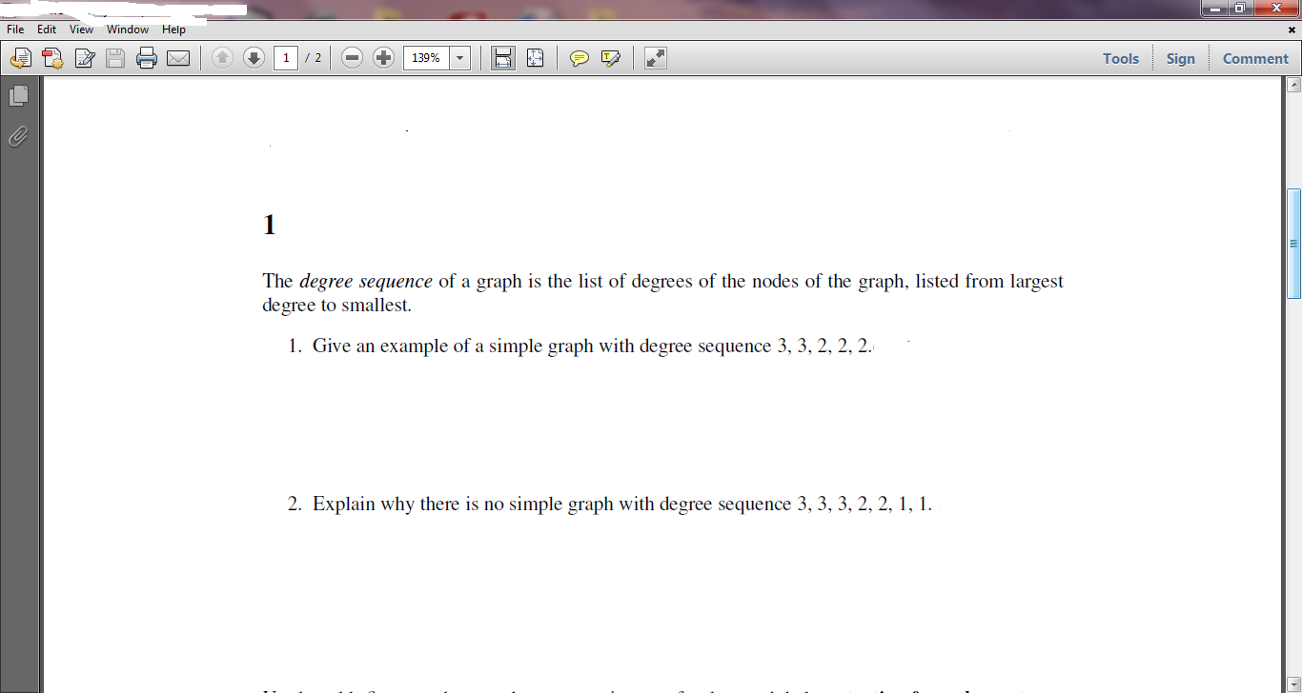Open the Page Thumbnails panel
The width and height of the screenshot is (1302, 693).
[x=16, y=95]
